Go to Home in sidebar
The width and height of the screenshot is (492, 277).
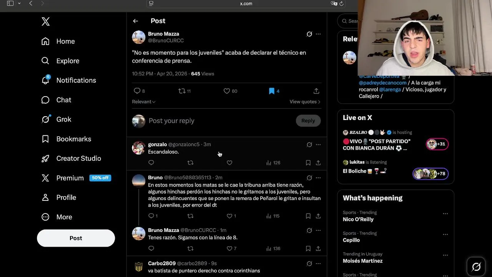(x=58, y=41)
